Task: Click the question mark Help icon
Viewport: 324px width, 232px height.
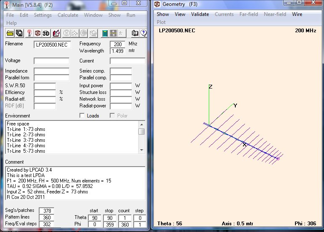Action: coord(143,33)
